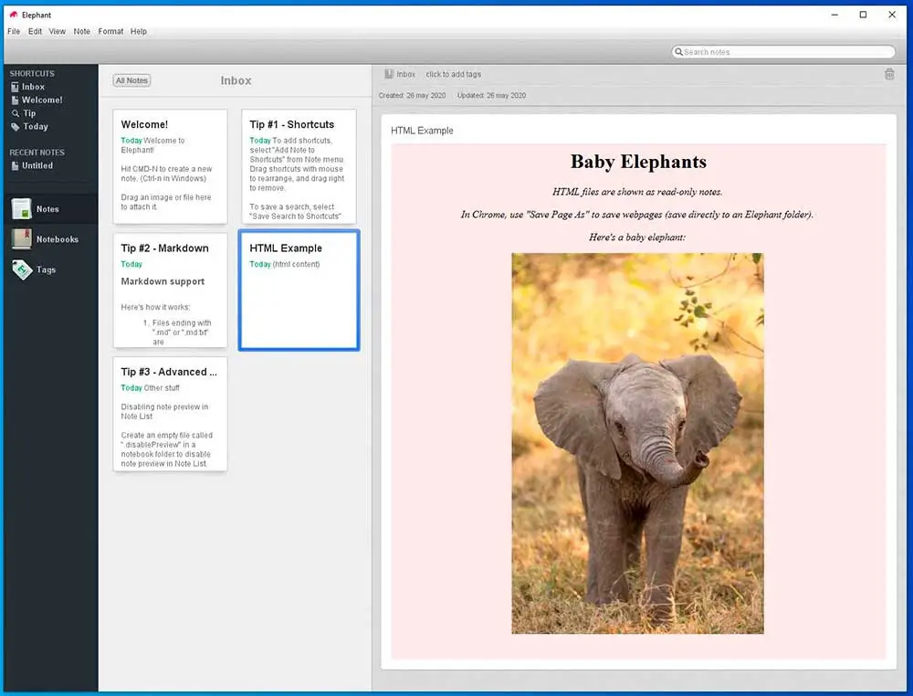Open the Tags section icon
The height and width of the screenshot is (696, 913).
coord(22,269)
